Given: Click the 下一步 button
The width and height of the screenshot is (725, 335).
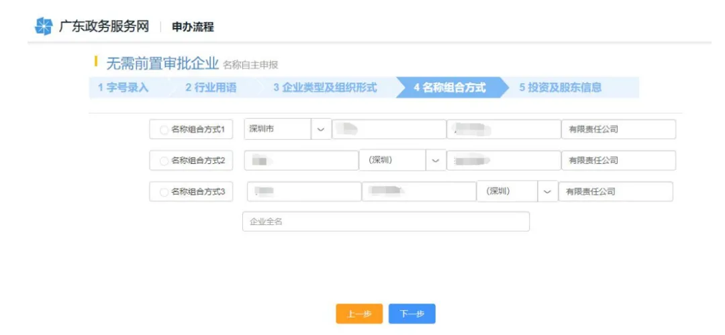Looking at the screenshot, I should 412,314.
